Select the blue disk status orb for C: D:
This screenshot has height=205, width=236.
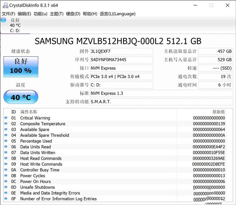tap(3, 20)
